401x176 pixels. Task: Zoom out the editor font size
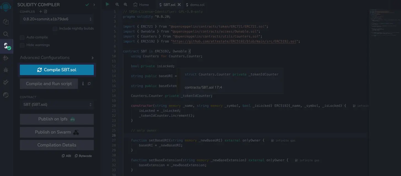point(117,5)
